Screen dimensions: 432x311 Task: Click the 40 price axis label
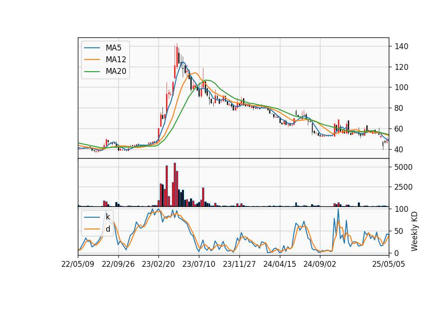[399, 150]
